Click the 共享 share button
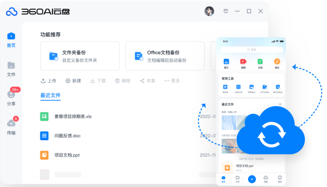327x187 pixels. pos(147,81)
